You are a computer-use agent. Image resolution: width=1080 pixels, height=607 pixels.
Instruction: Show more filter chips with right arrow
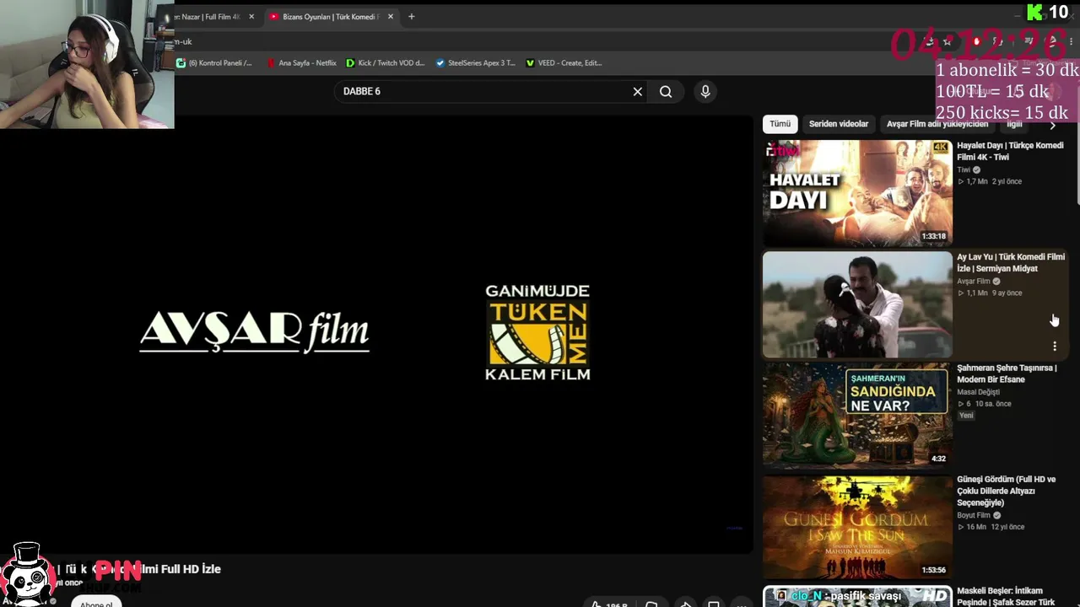point(1052,125)
